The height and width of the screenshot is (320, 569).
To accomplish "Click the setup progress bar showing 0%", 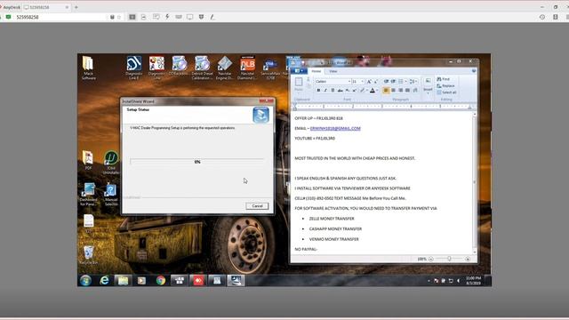I will (x=197, y=162).
